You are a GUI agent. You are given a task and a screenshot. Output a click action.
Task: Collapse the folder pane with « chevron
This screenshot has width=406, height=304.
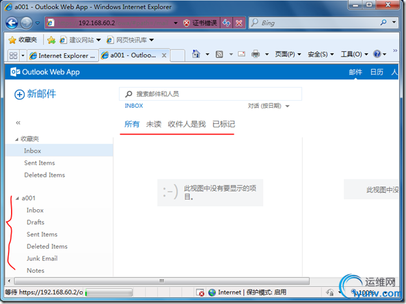pos(18,123)
